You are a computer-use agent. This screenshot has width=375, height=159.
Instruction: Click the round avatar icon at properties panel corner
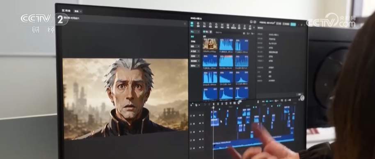click(302, 98)
